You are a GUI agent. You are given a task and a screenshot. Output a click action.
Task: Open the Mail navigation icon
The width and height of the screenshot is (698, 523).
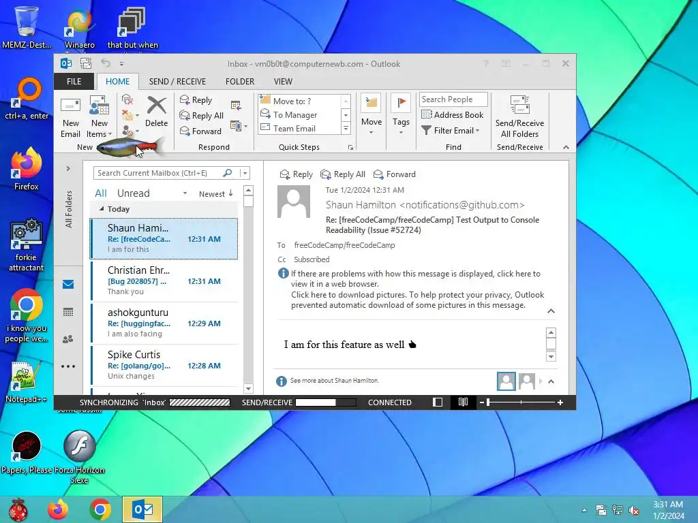pos(68,284)
